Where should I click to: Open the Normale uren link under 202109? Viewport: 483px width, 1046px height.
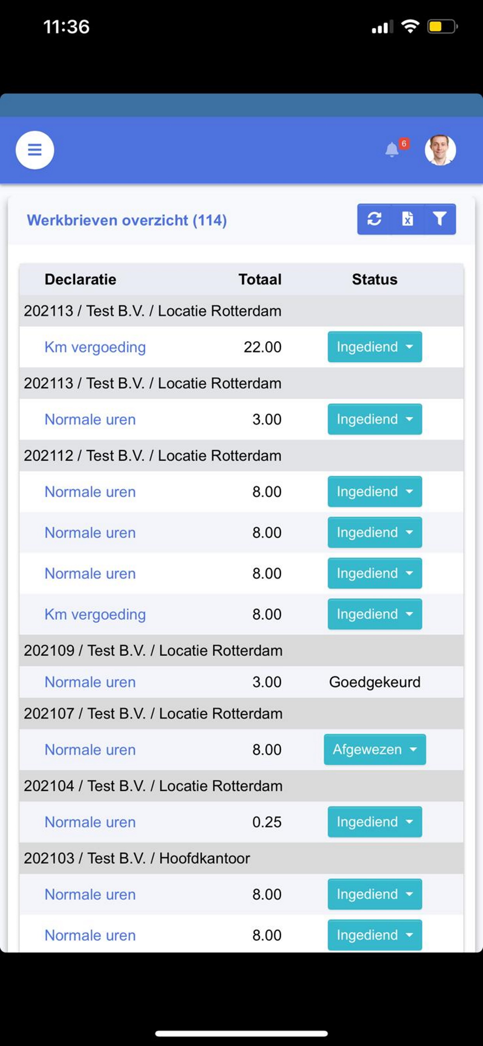90,682
